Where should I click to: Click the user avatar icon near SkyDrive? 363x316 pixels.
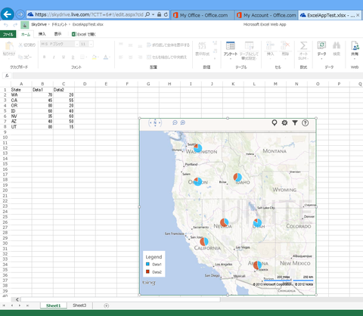(24, 25)
